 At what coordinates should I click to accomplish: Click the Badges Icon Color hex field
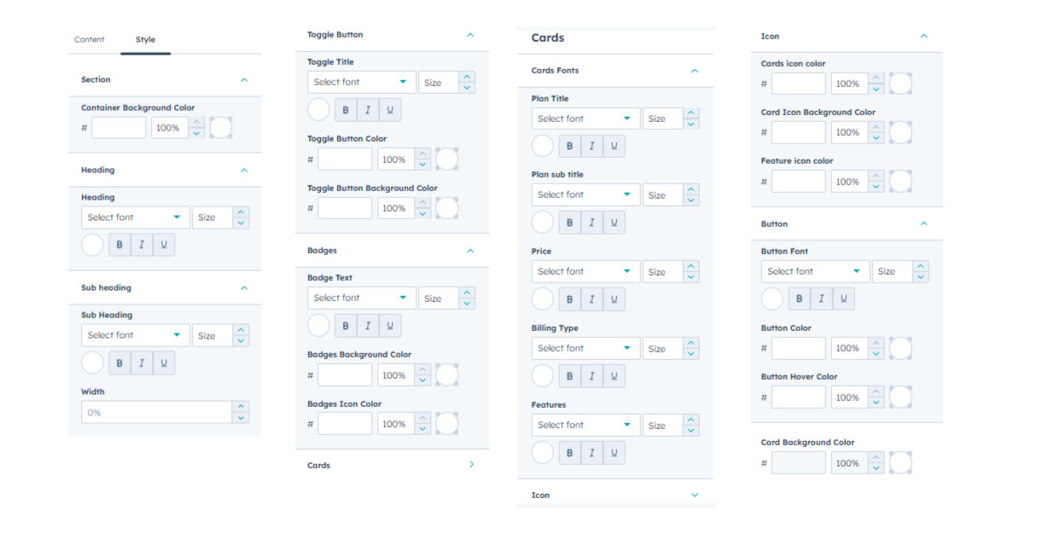(345, 424)
